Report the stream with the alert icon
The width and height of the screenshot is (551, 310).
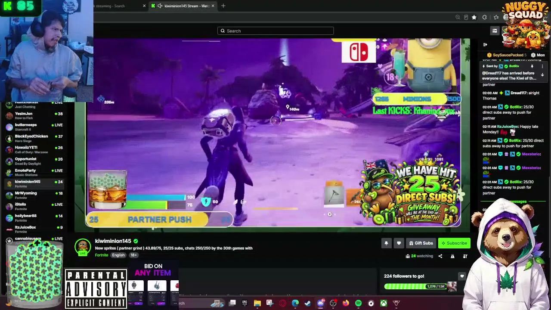452,256
